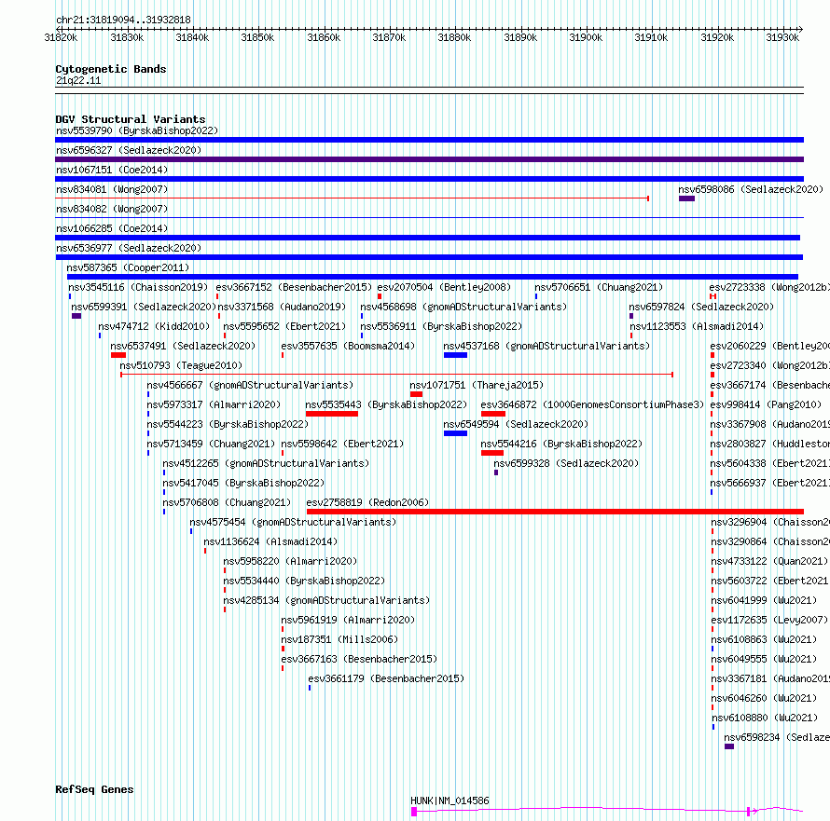830x821 pixels.
Task: Select nsv3371568 (Audano2019) variant
Action: click(x=282, y=307)
